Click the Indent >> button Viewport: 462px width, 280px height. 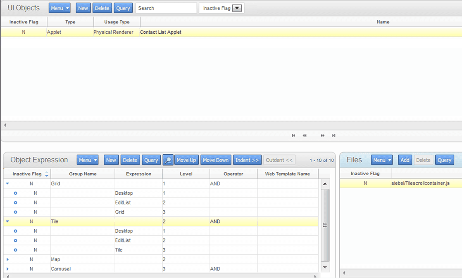(247, 160)
